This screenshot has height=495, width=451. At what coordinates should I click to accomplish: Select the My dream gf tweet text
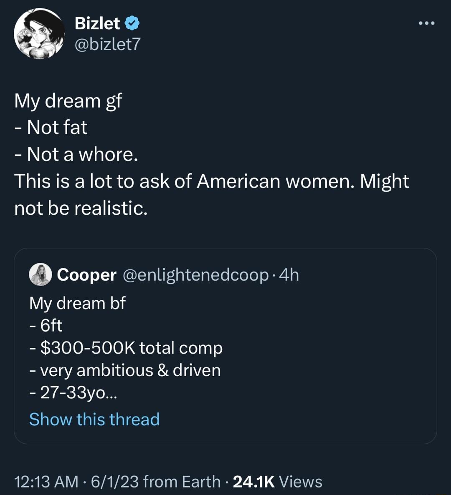tap(68, 100)
